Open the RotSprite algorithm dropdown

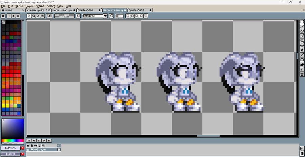pyautogui.click(x=105, y=16)
